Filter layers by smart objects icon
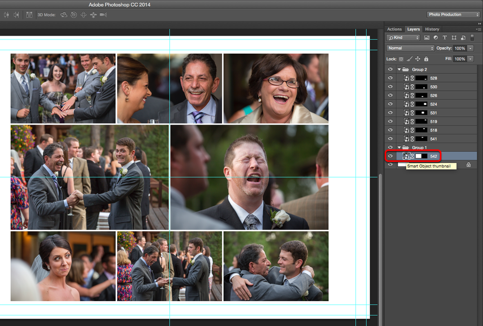Screen dimensions: 483x326 click(x=463, y=38)
